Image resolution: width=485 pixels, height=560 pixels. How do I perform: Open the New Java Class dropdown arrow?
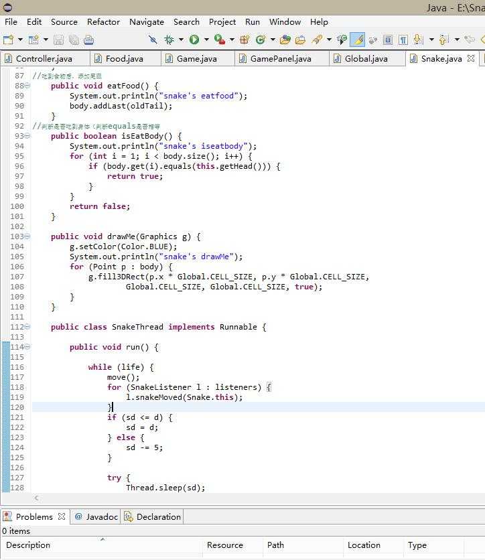coord(273,40)
